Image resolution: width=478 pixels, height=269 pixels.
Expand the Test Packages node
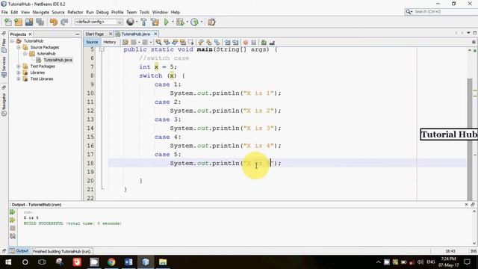[x=19, y=67]
